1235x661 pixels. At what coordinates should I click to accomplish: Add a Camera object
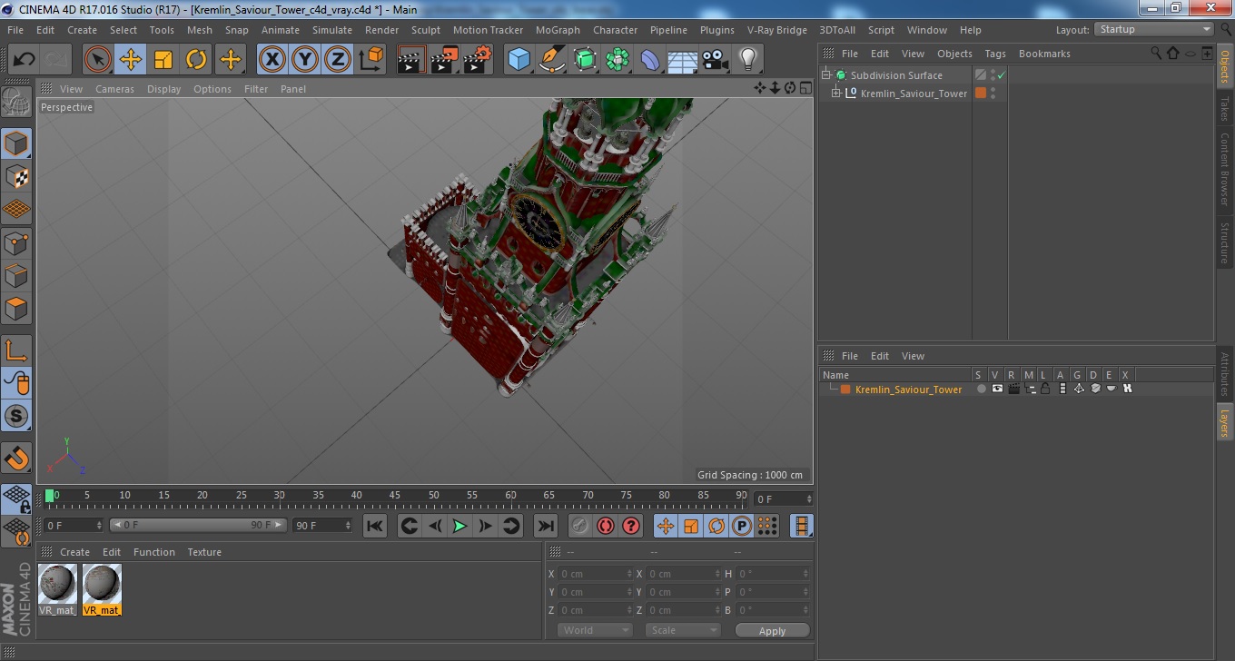click(x=716, y=60)
